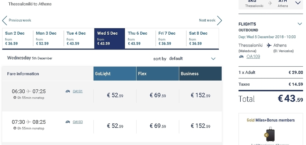Click the airline logo icon beside OA101
This screenshot has width=306, height=145.
[x=68, y=91]
